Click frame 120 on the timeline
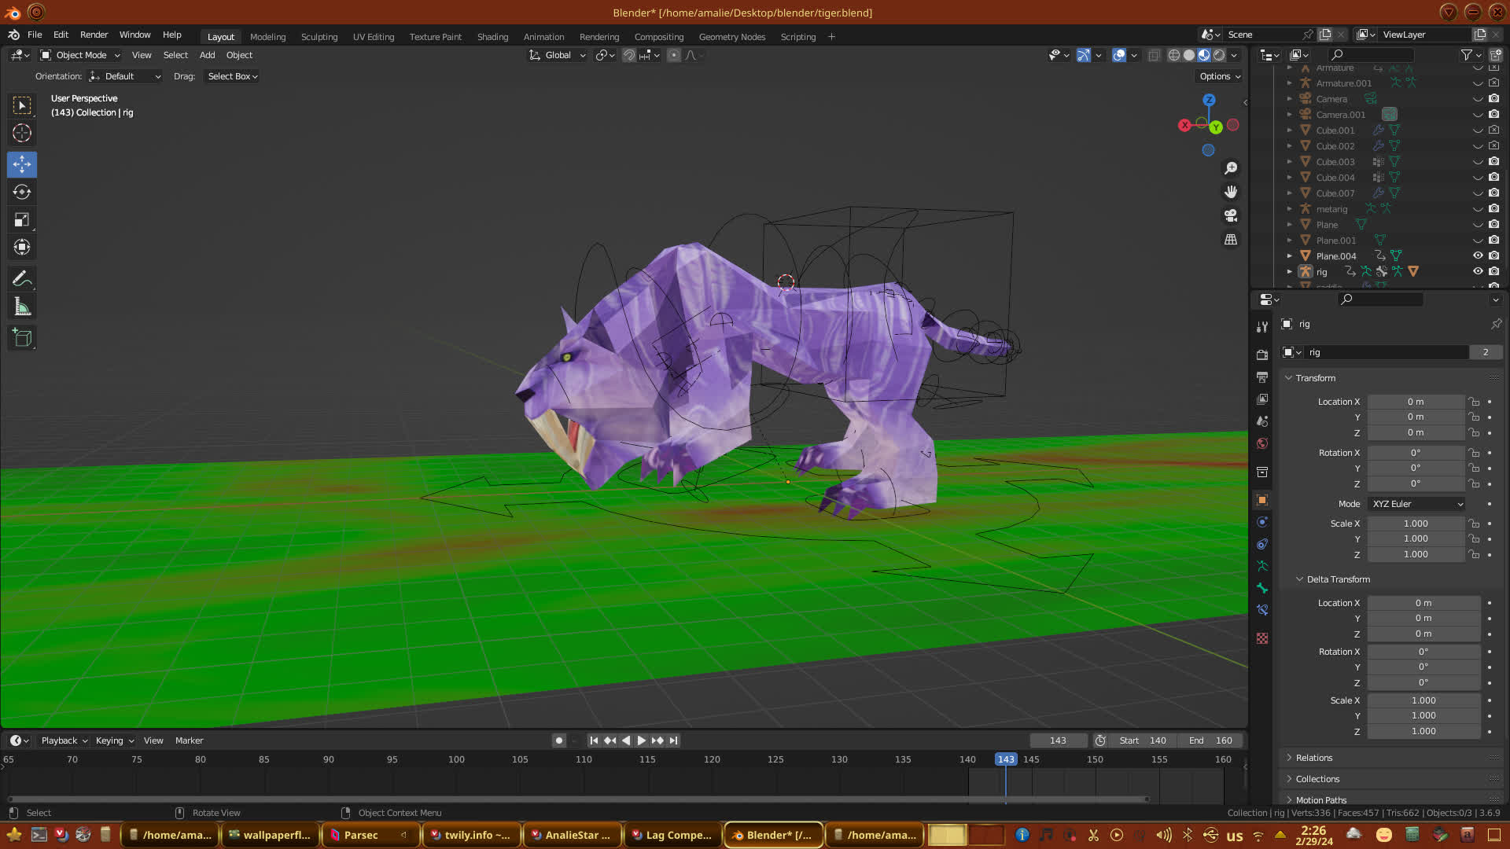 712,760
